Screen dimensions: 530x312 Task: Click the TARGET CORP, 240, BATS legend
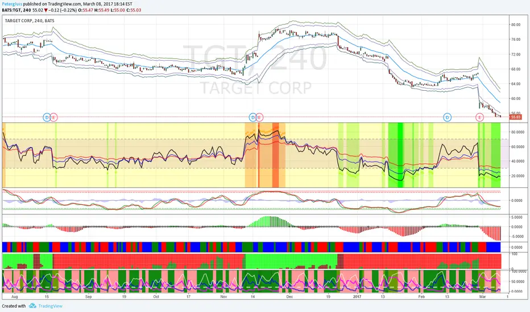point(30,20)
